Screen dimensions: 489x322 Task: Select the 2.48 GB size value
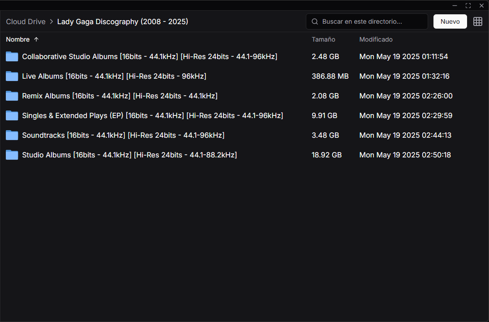(x=325, y=57)
